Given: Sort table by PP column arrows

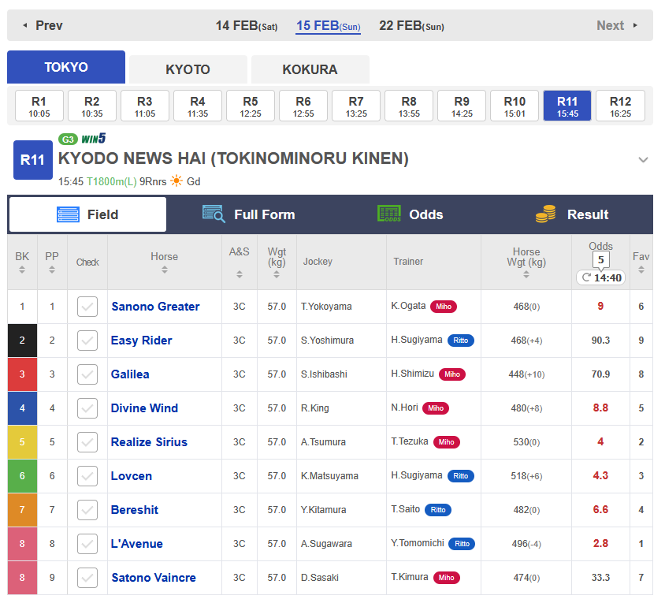Looking at the screenshot, I should tap(52, 270).
